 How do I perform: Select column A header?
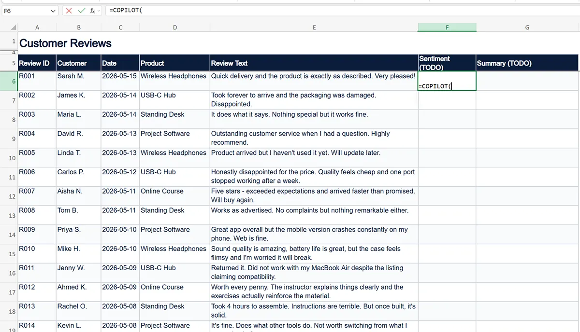37,28
